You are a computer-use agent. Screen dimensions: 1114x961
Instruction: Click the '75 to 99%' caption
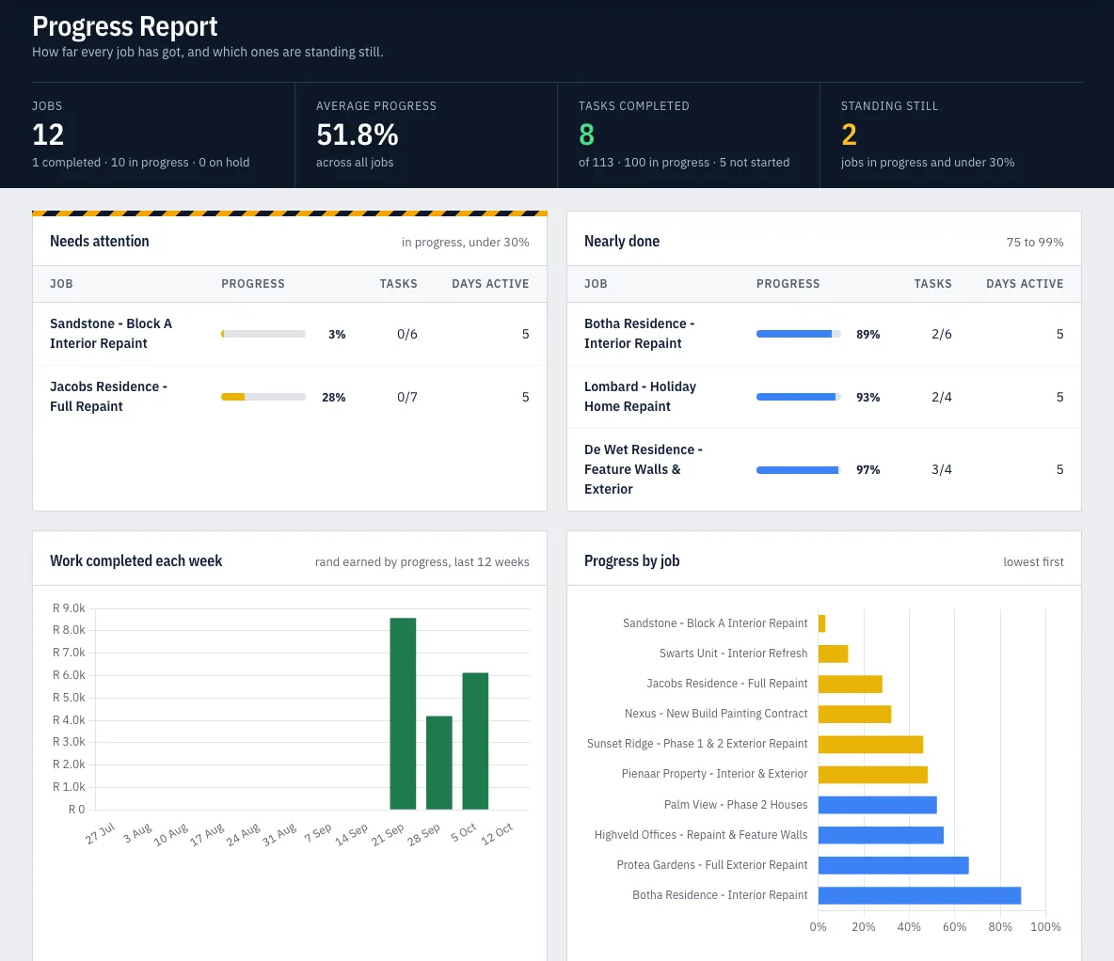[1034, 243]
